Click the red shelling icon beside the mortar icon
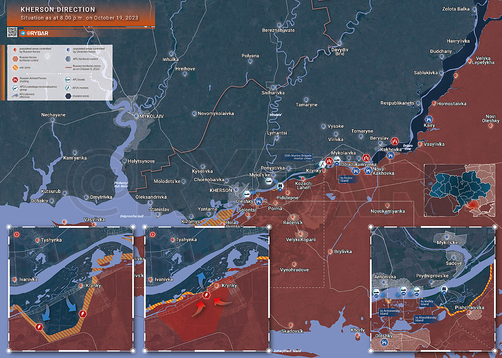This screenshot has width=502, height=358. 329,161
